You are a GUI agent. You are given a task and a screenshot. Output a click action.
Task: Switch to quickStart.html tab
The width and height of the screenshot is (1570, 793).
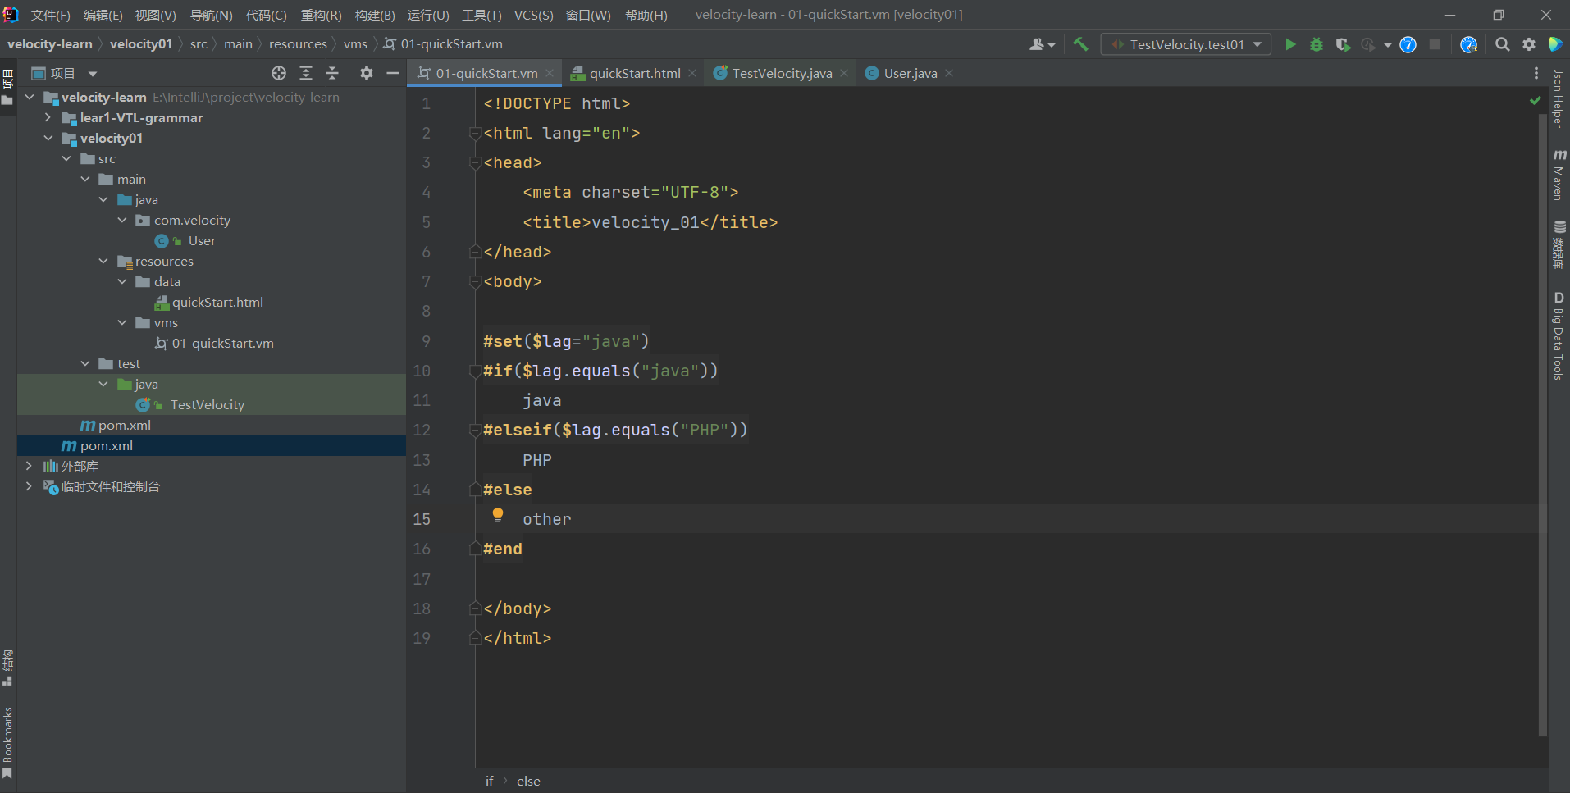634,73
